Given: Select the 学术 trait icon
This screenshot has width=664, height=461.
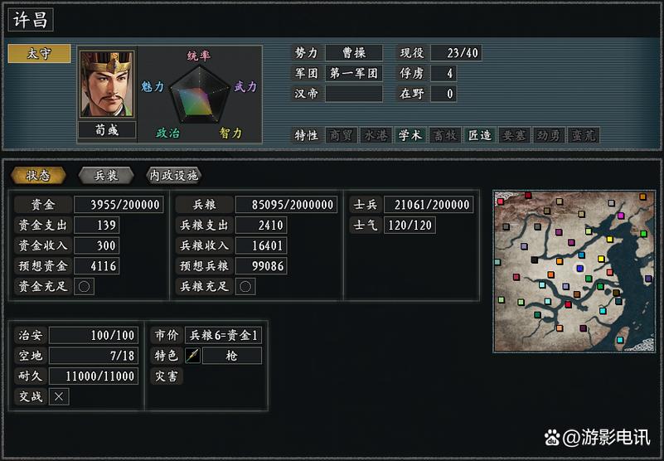Looking at the screenshot, I should tap(410, 135).
